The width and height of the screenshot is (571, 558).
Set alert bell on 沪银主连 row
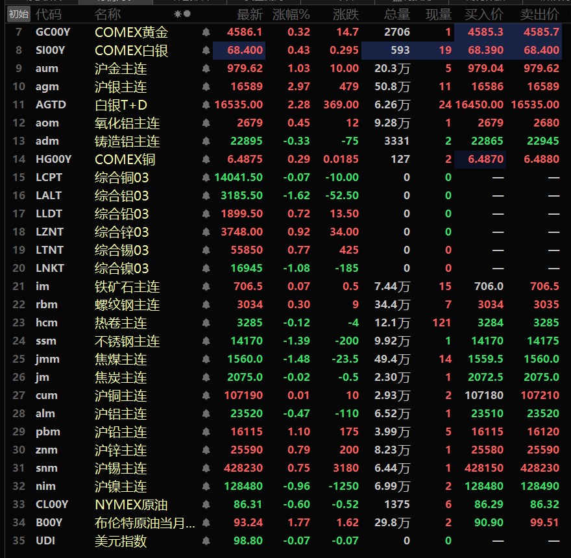pyautogui.click(x=206, y=87)
